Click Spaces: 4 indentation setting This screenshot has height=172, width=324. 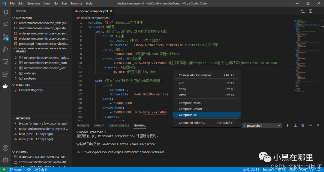coord(268,170)
